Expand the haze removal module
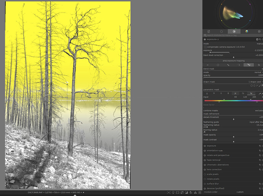 click(x=213, y=160)
